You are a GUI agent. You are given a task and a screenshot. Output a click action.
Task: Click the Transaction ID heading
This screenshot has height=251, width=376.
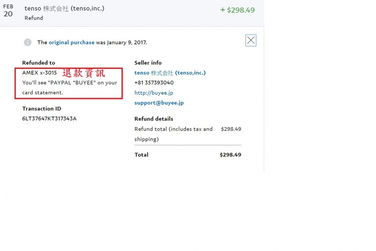[x=42, y=109]
